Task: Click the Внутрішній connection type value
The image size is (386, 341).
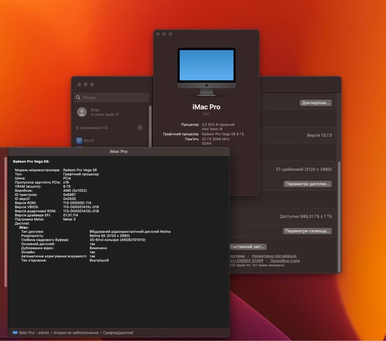Action: click(x=99, y=260)
